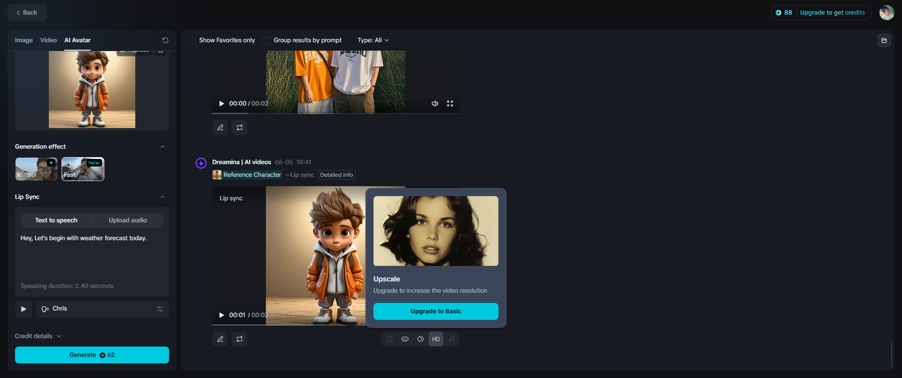Click the Dreamina AI videos logo icon
902x378 pixels.
pyautogui.click(x=201, y=163)
